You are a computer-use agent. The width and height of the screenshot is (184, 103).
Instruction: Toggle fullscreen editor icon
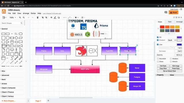click(176, 17)
